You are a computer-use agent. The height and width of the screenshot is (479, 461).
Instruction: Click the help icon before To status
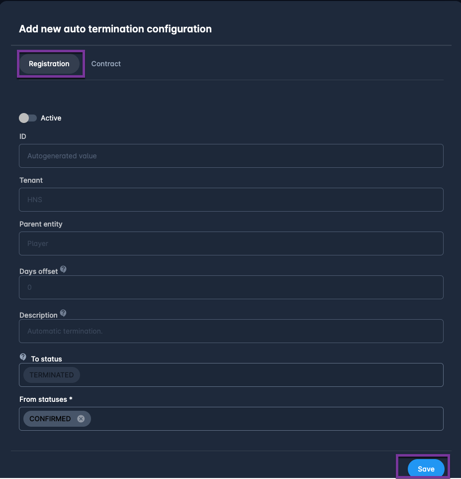coord(23,357)
